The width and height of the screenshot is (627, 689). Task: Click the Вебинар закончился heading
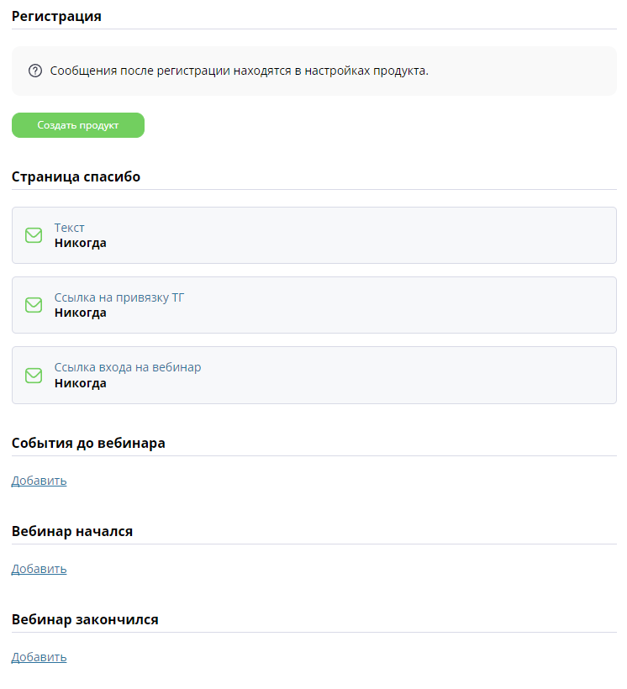(x=85, y=619)
